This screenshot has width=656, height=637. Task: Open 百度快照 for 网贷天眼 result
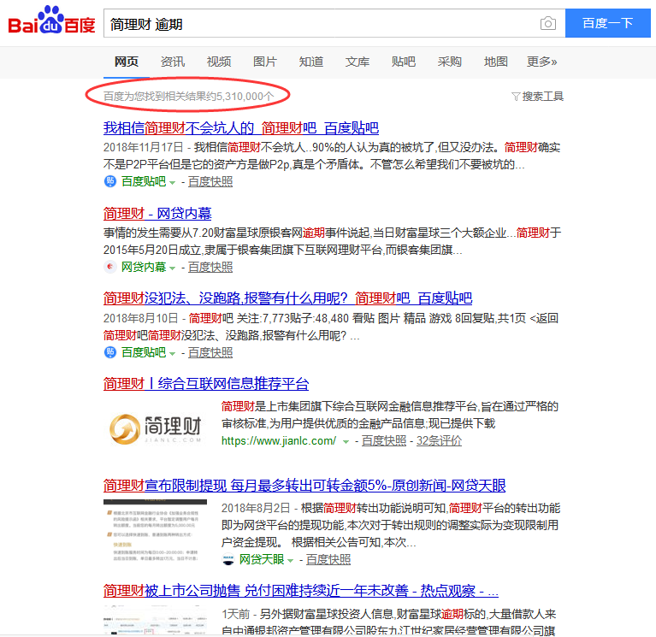328,560
